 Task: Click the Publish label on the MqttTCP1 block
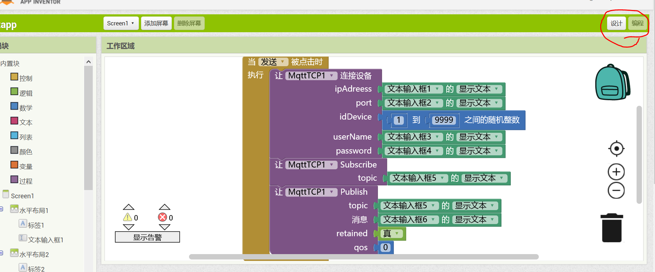(354, 192)
